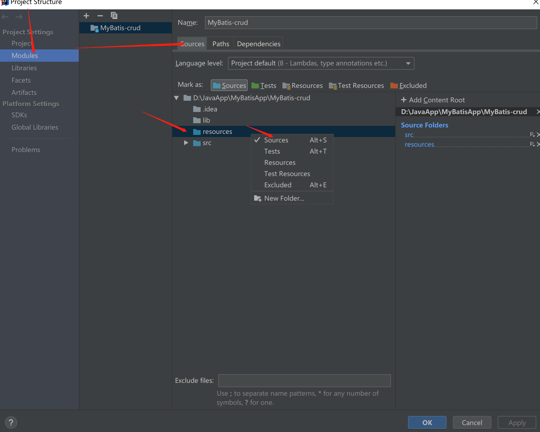Expand the src folder tree node
Screen dimensions: 540x432
pyautogui.click(x=186, y=143)
